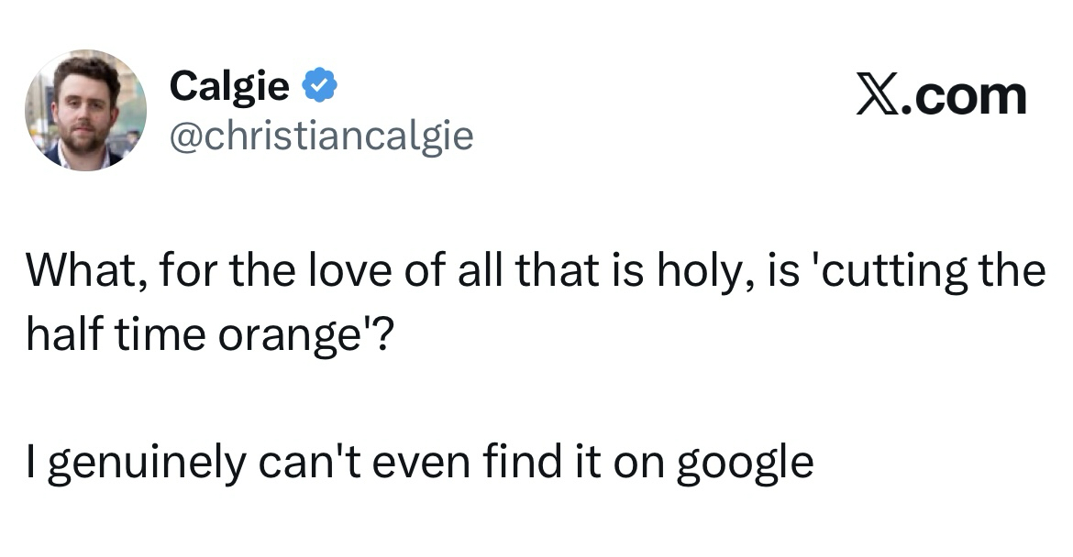Open the @christiancalgie handle link

(x=321, y=136)
